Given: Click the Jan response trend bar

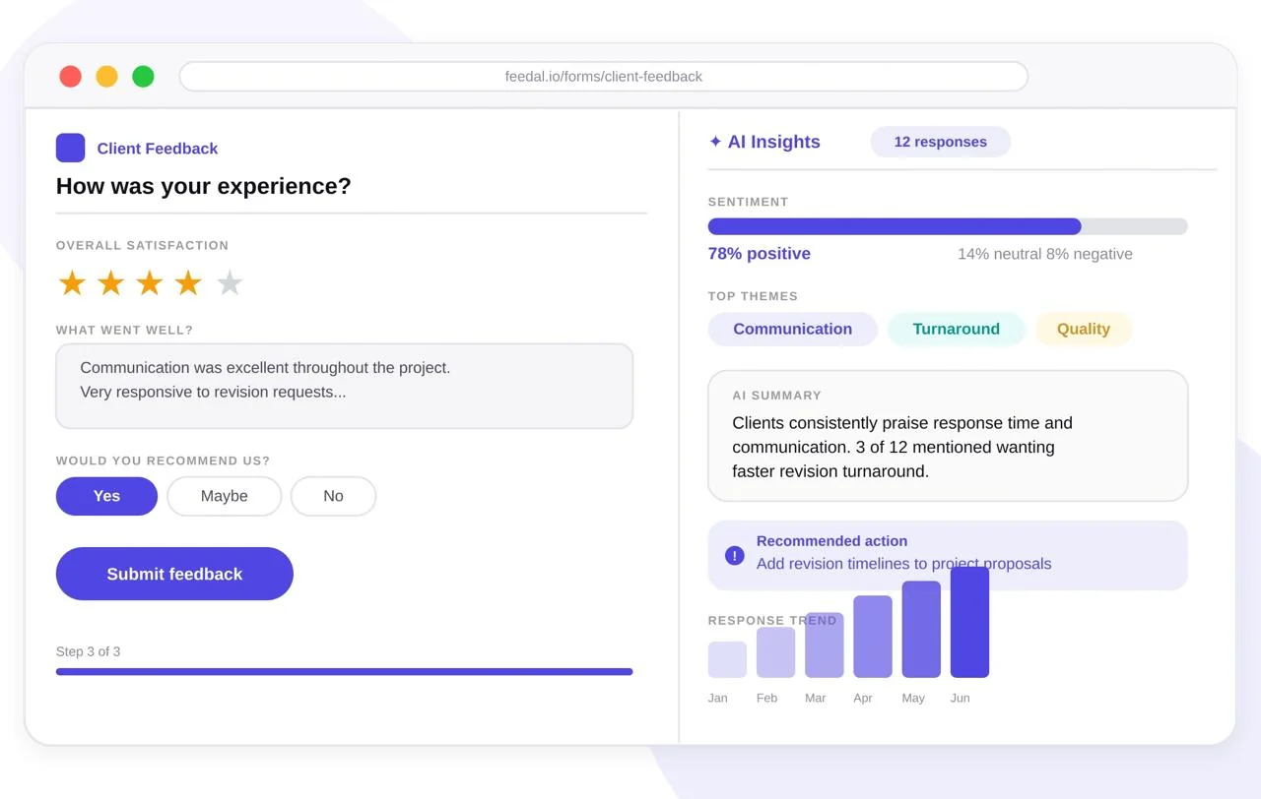Looking at the screenshot, I should (727, 659).
